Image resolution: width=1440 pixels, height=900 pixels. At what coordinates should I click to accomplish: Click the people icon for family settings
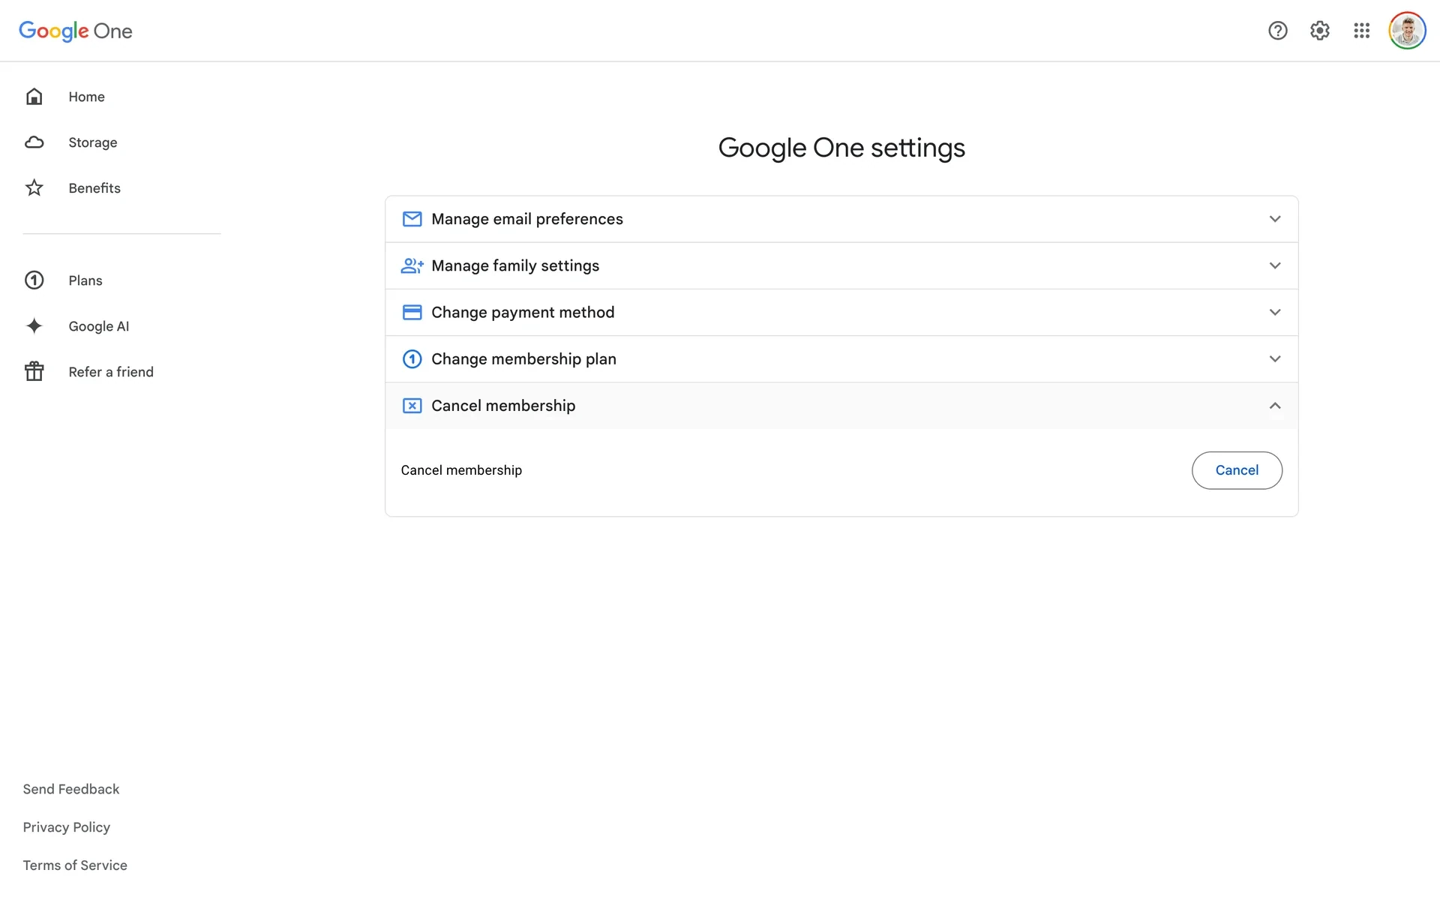pyautogui.click(x=412, y=265)
